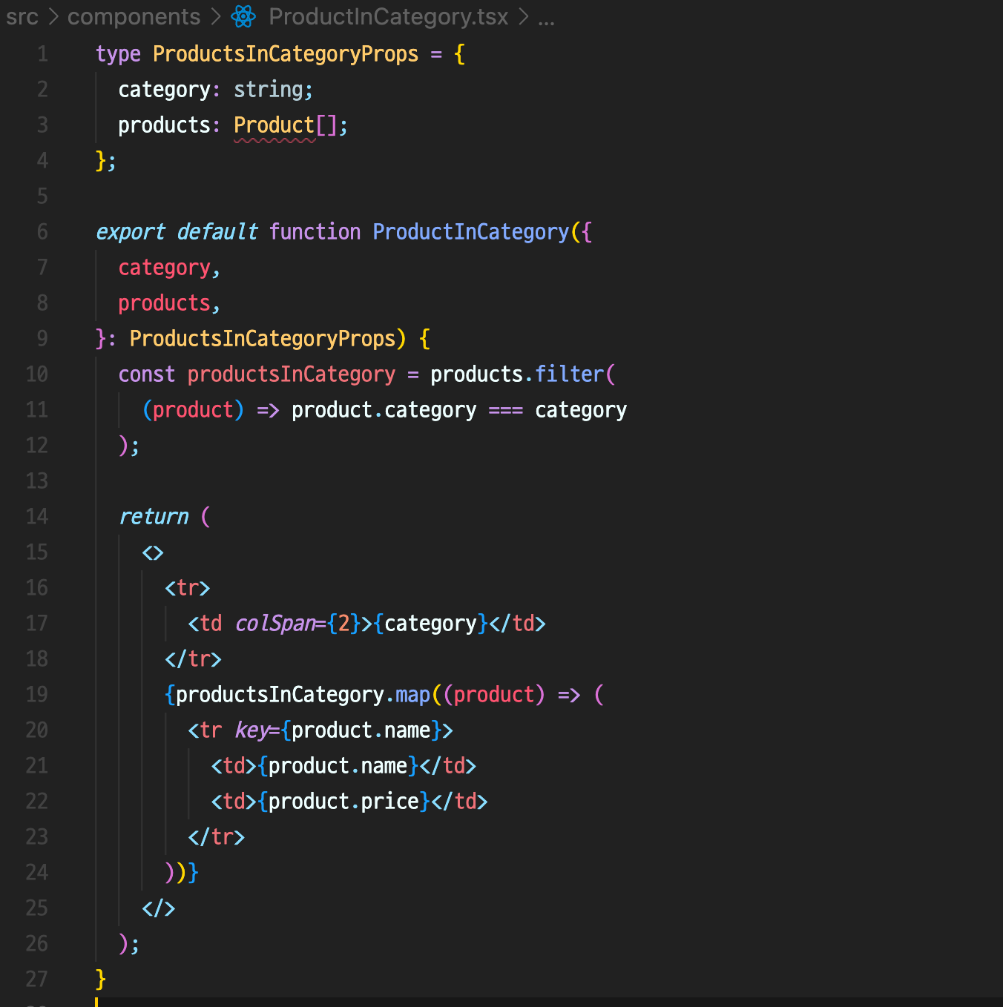Expand the chevron after ProductInCategory.tsx breadcrumb

coord(523,16)
